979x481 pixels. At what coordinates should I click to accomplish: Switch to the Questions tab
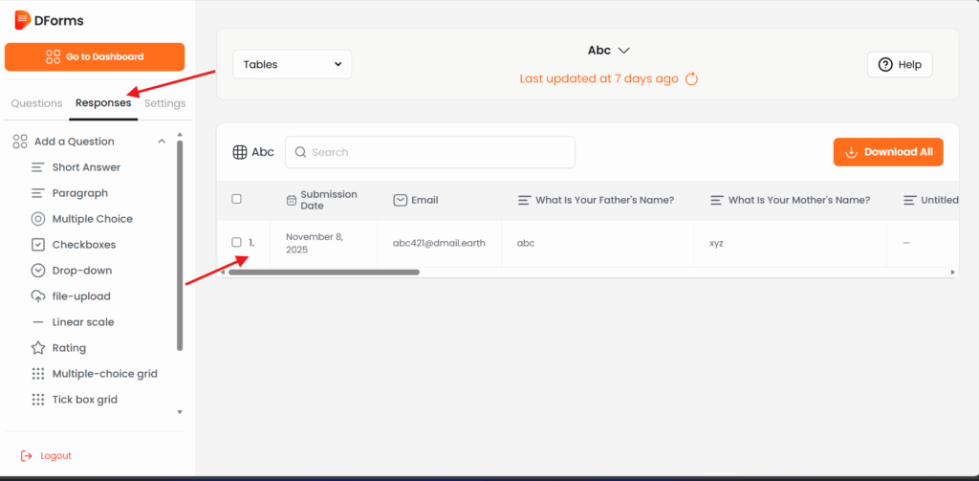[x=36, y=103]
